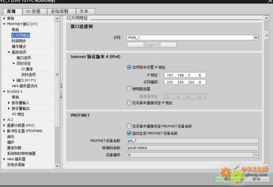Expand the 高速计数器 (HSC) tree node
The width and height of the screenshot is (273, 187).
4,125
